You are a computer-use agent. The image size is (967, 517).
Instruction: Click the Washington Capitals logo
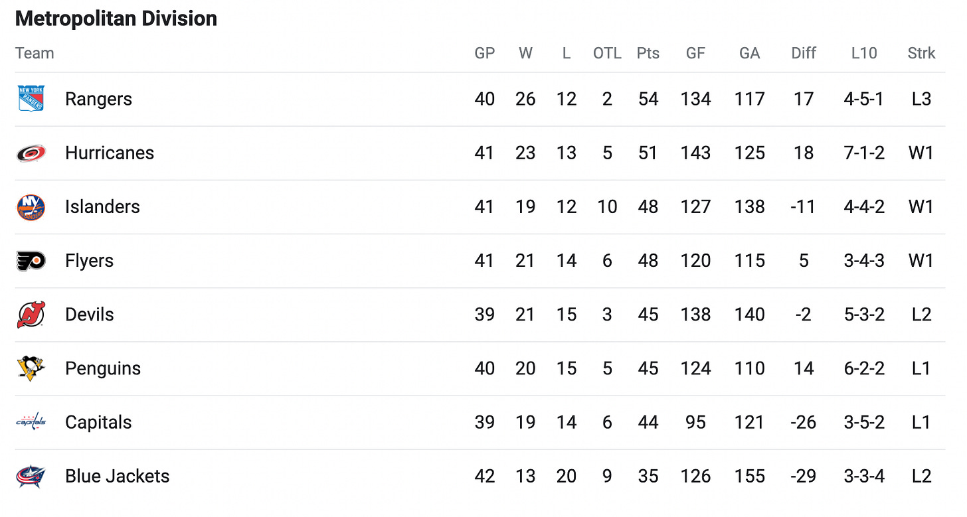[31, 422]
